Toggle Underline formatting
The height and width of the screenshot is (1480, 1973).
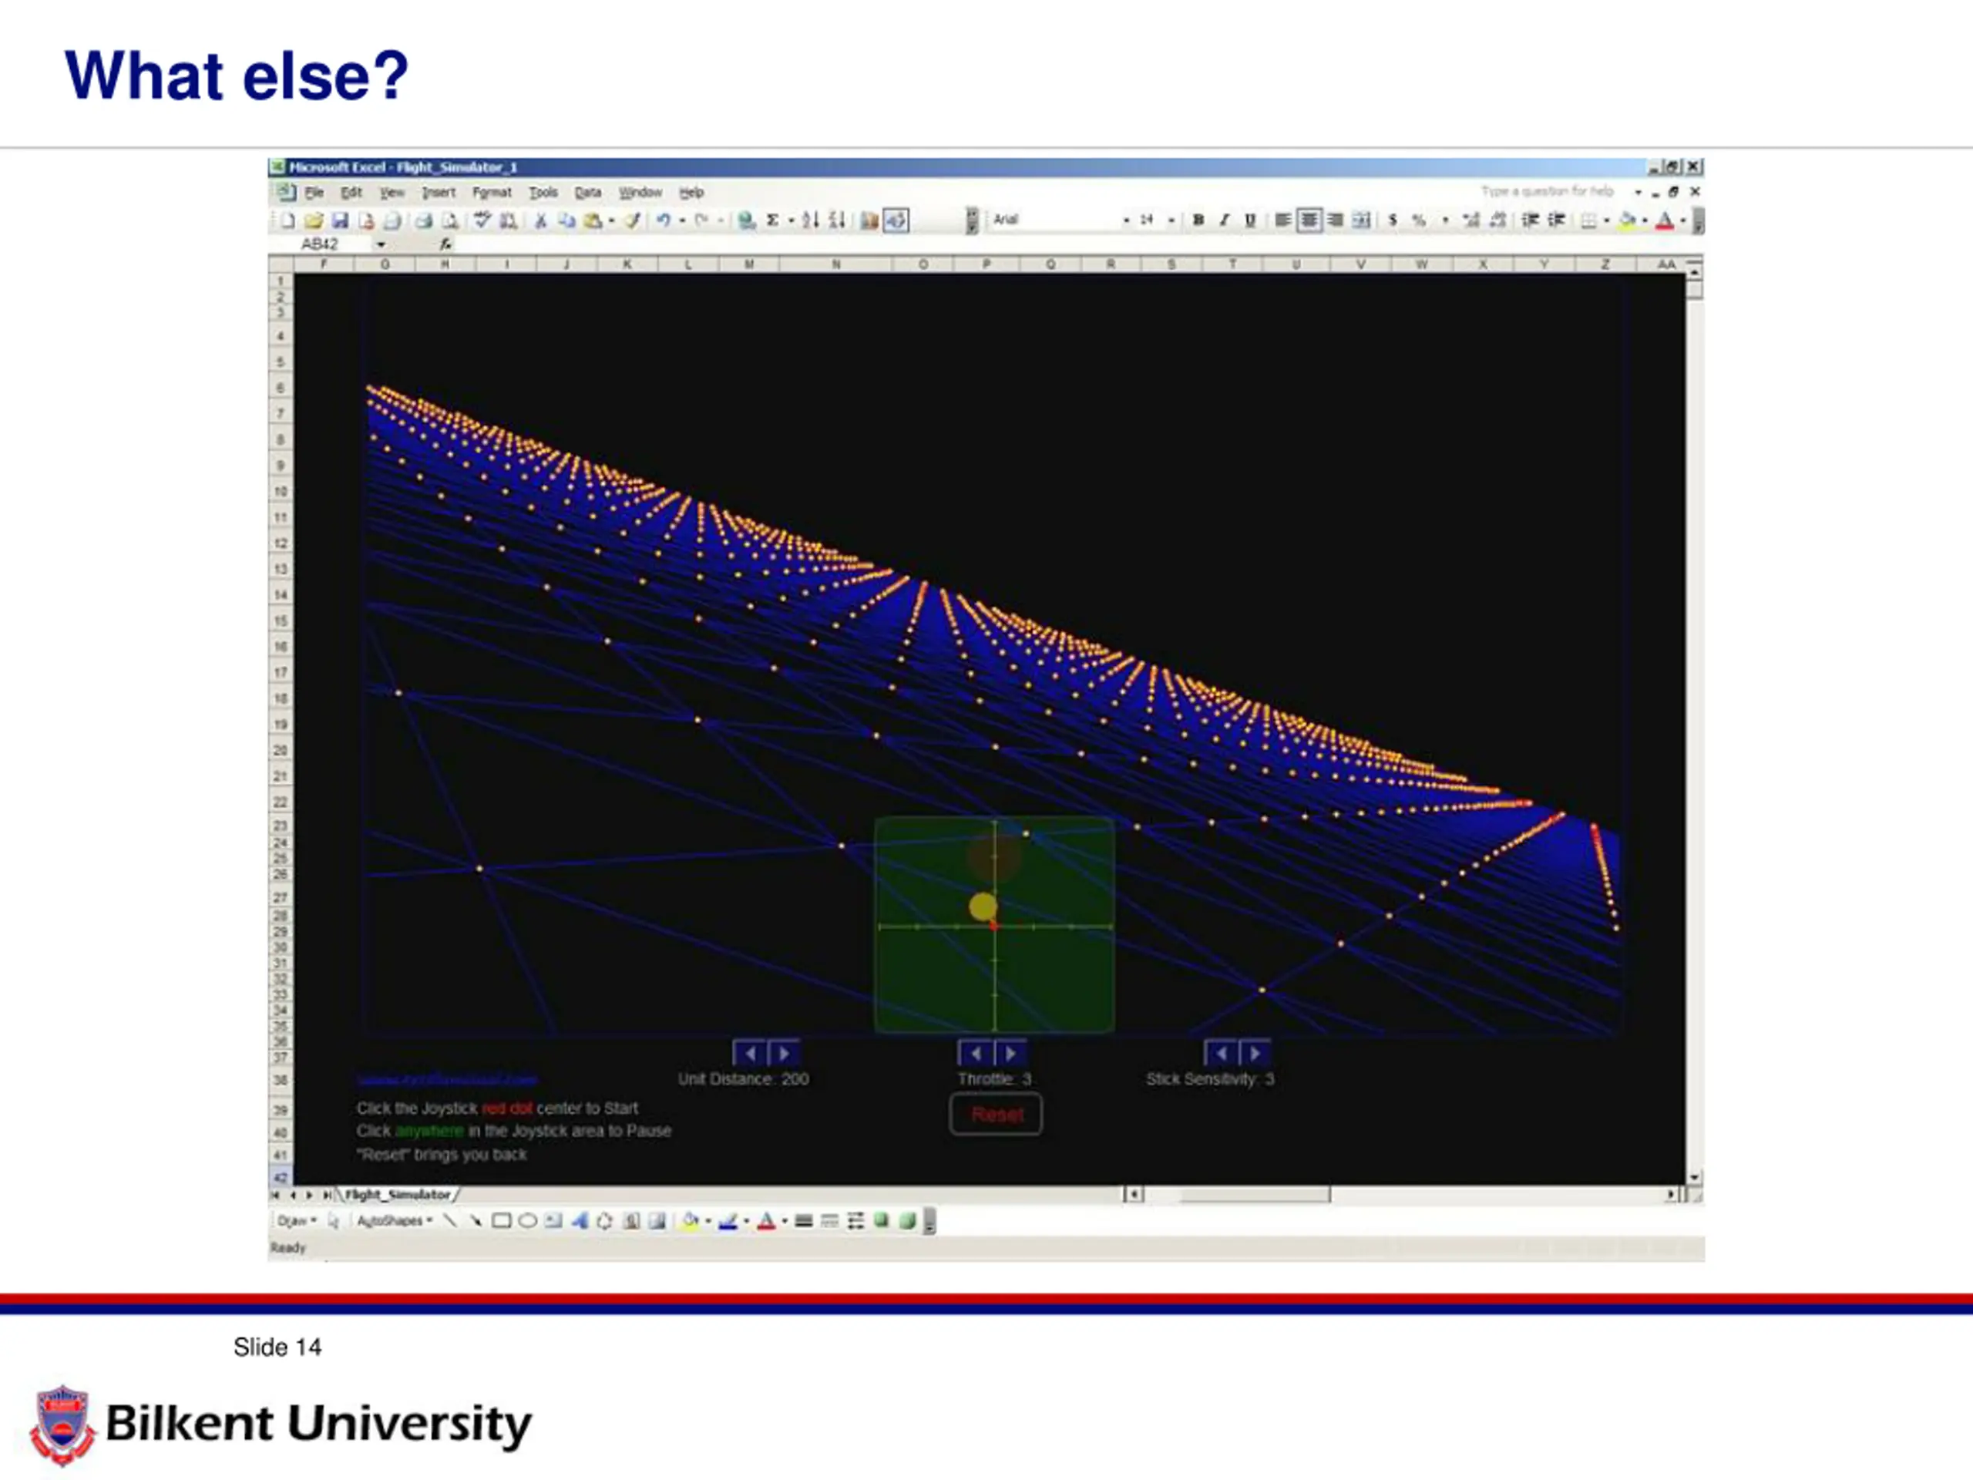[x=1249, y=220]
